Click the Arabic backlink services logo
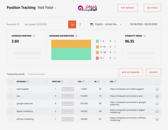 (x=88, y=8)
